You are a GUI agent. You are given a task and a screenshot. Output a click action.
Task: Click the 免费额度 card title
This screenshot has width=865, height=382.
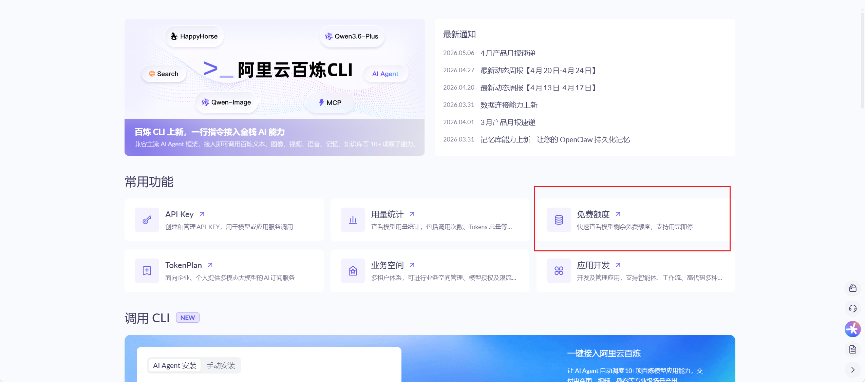pos(593,214)
